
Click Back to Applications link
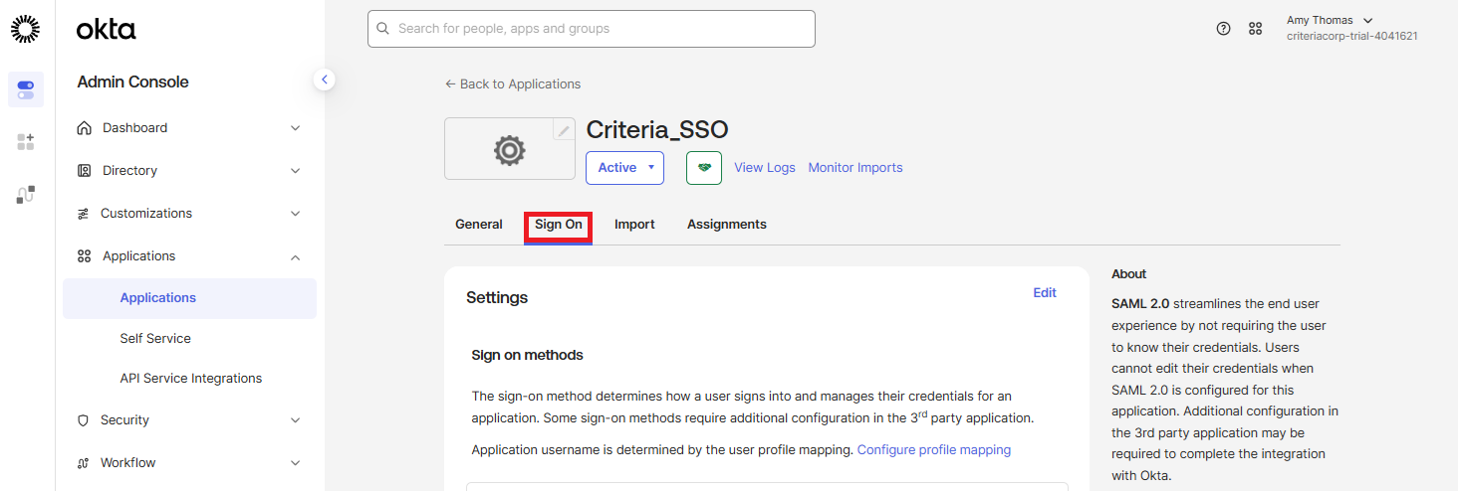tap(513, 84)
